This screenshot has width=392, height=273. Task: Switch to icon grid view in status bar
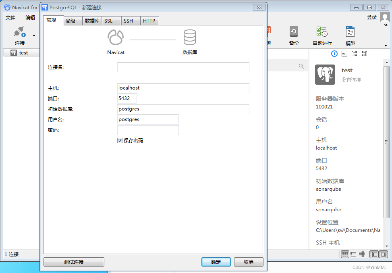pos(345,254)
